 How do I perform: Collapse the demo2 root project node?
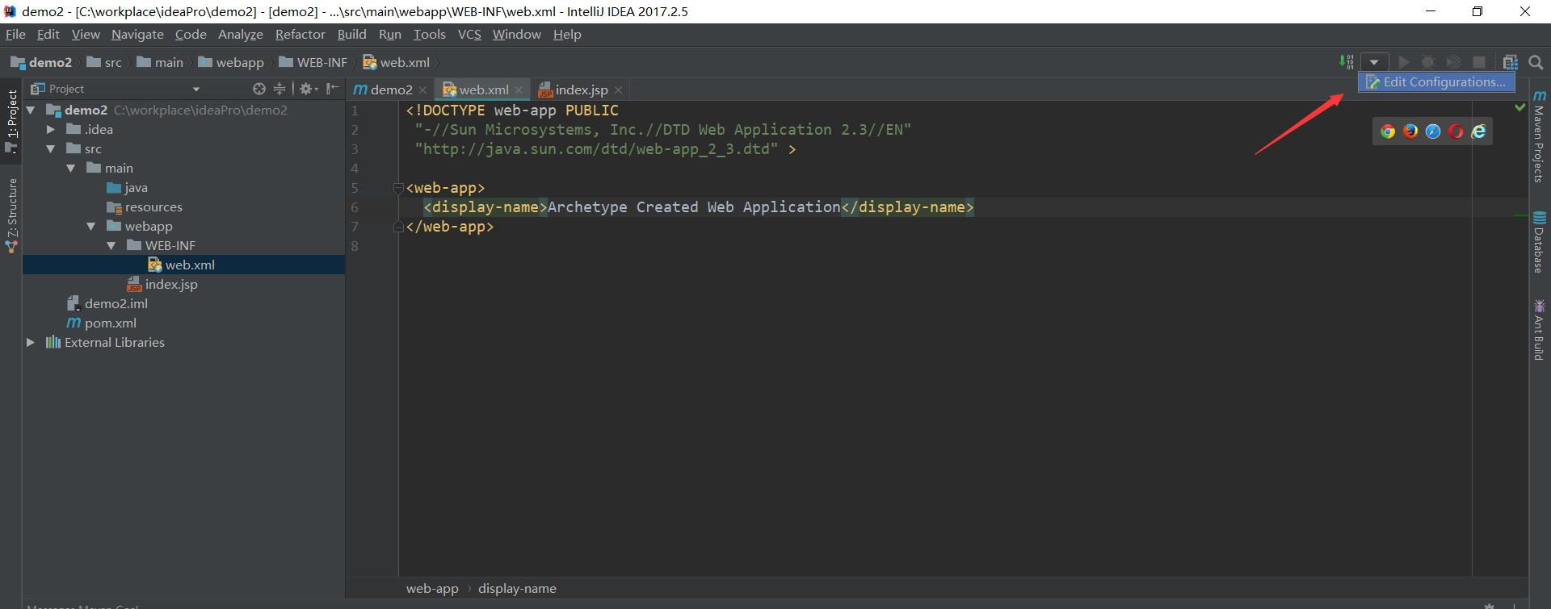31,110
